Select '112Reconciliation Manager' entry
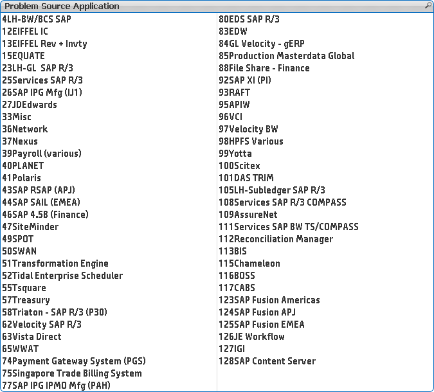434x392 pixels. point(325,239)
